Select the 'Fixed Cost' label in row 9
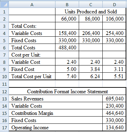 (x=23, y=69)
